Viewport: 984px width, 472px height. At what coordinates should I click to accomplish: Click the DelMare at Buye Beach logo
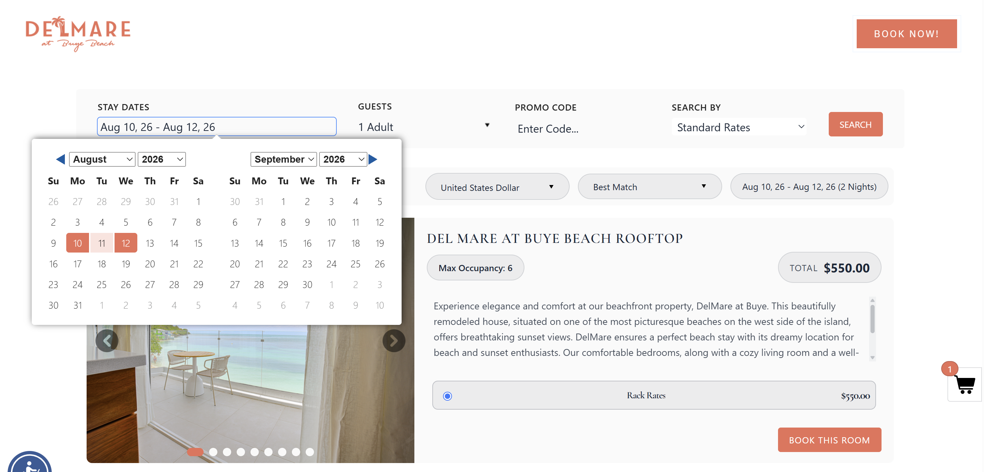[78, 33]
